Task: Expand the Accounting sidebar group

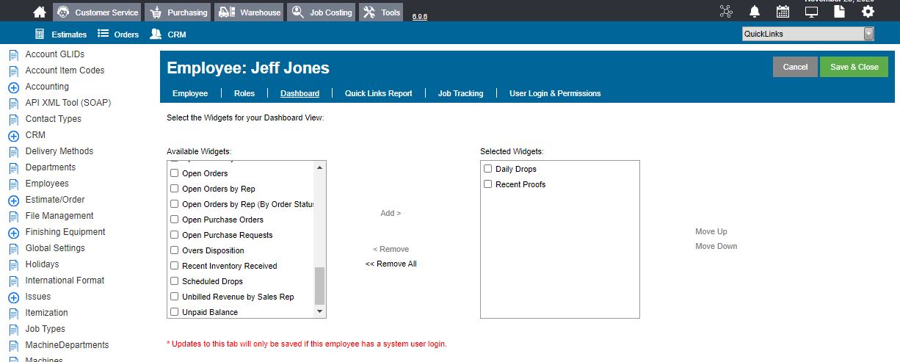Action: tap(13, 87)
